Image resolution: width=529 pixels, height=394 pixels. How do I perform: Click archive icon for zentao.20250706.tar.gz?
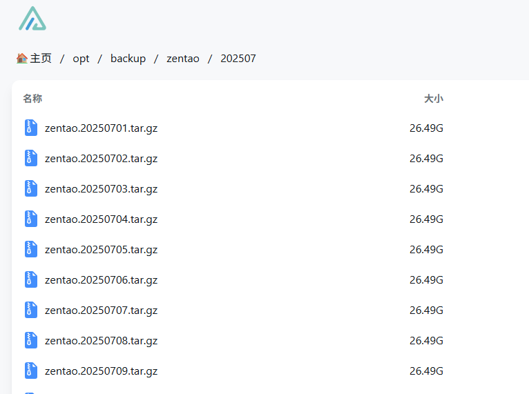(30, 279)
